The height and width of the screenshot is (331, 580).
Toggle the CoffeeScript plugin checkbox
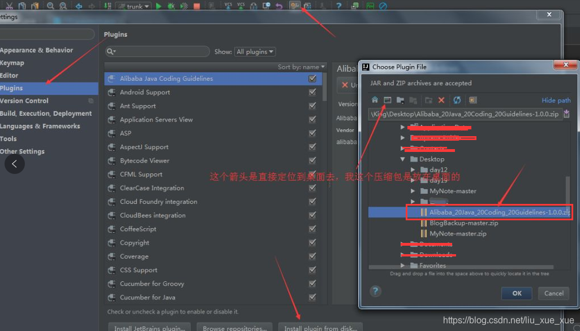click(x=312, y=229)
